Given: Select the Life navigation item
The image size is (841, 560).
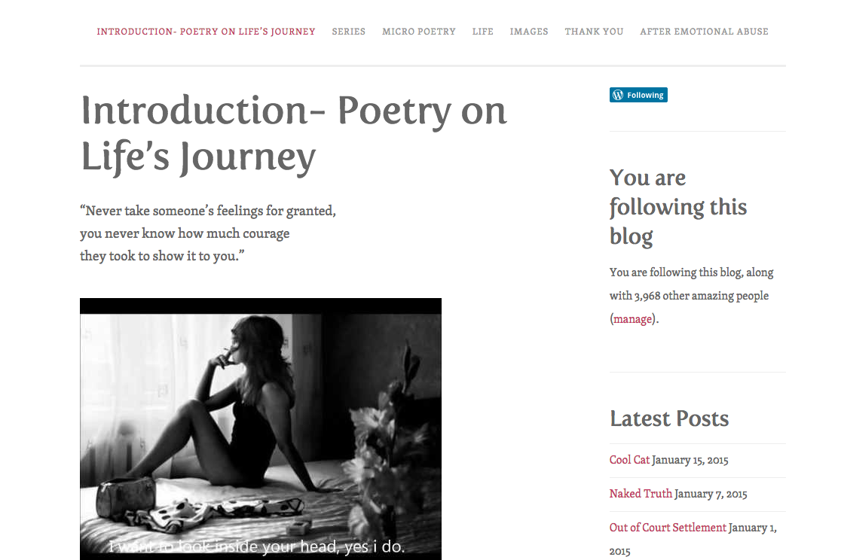Looking at the screenshot, I should coord(483,32).
